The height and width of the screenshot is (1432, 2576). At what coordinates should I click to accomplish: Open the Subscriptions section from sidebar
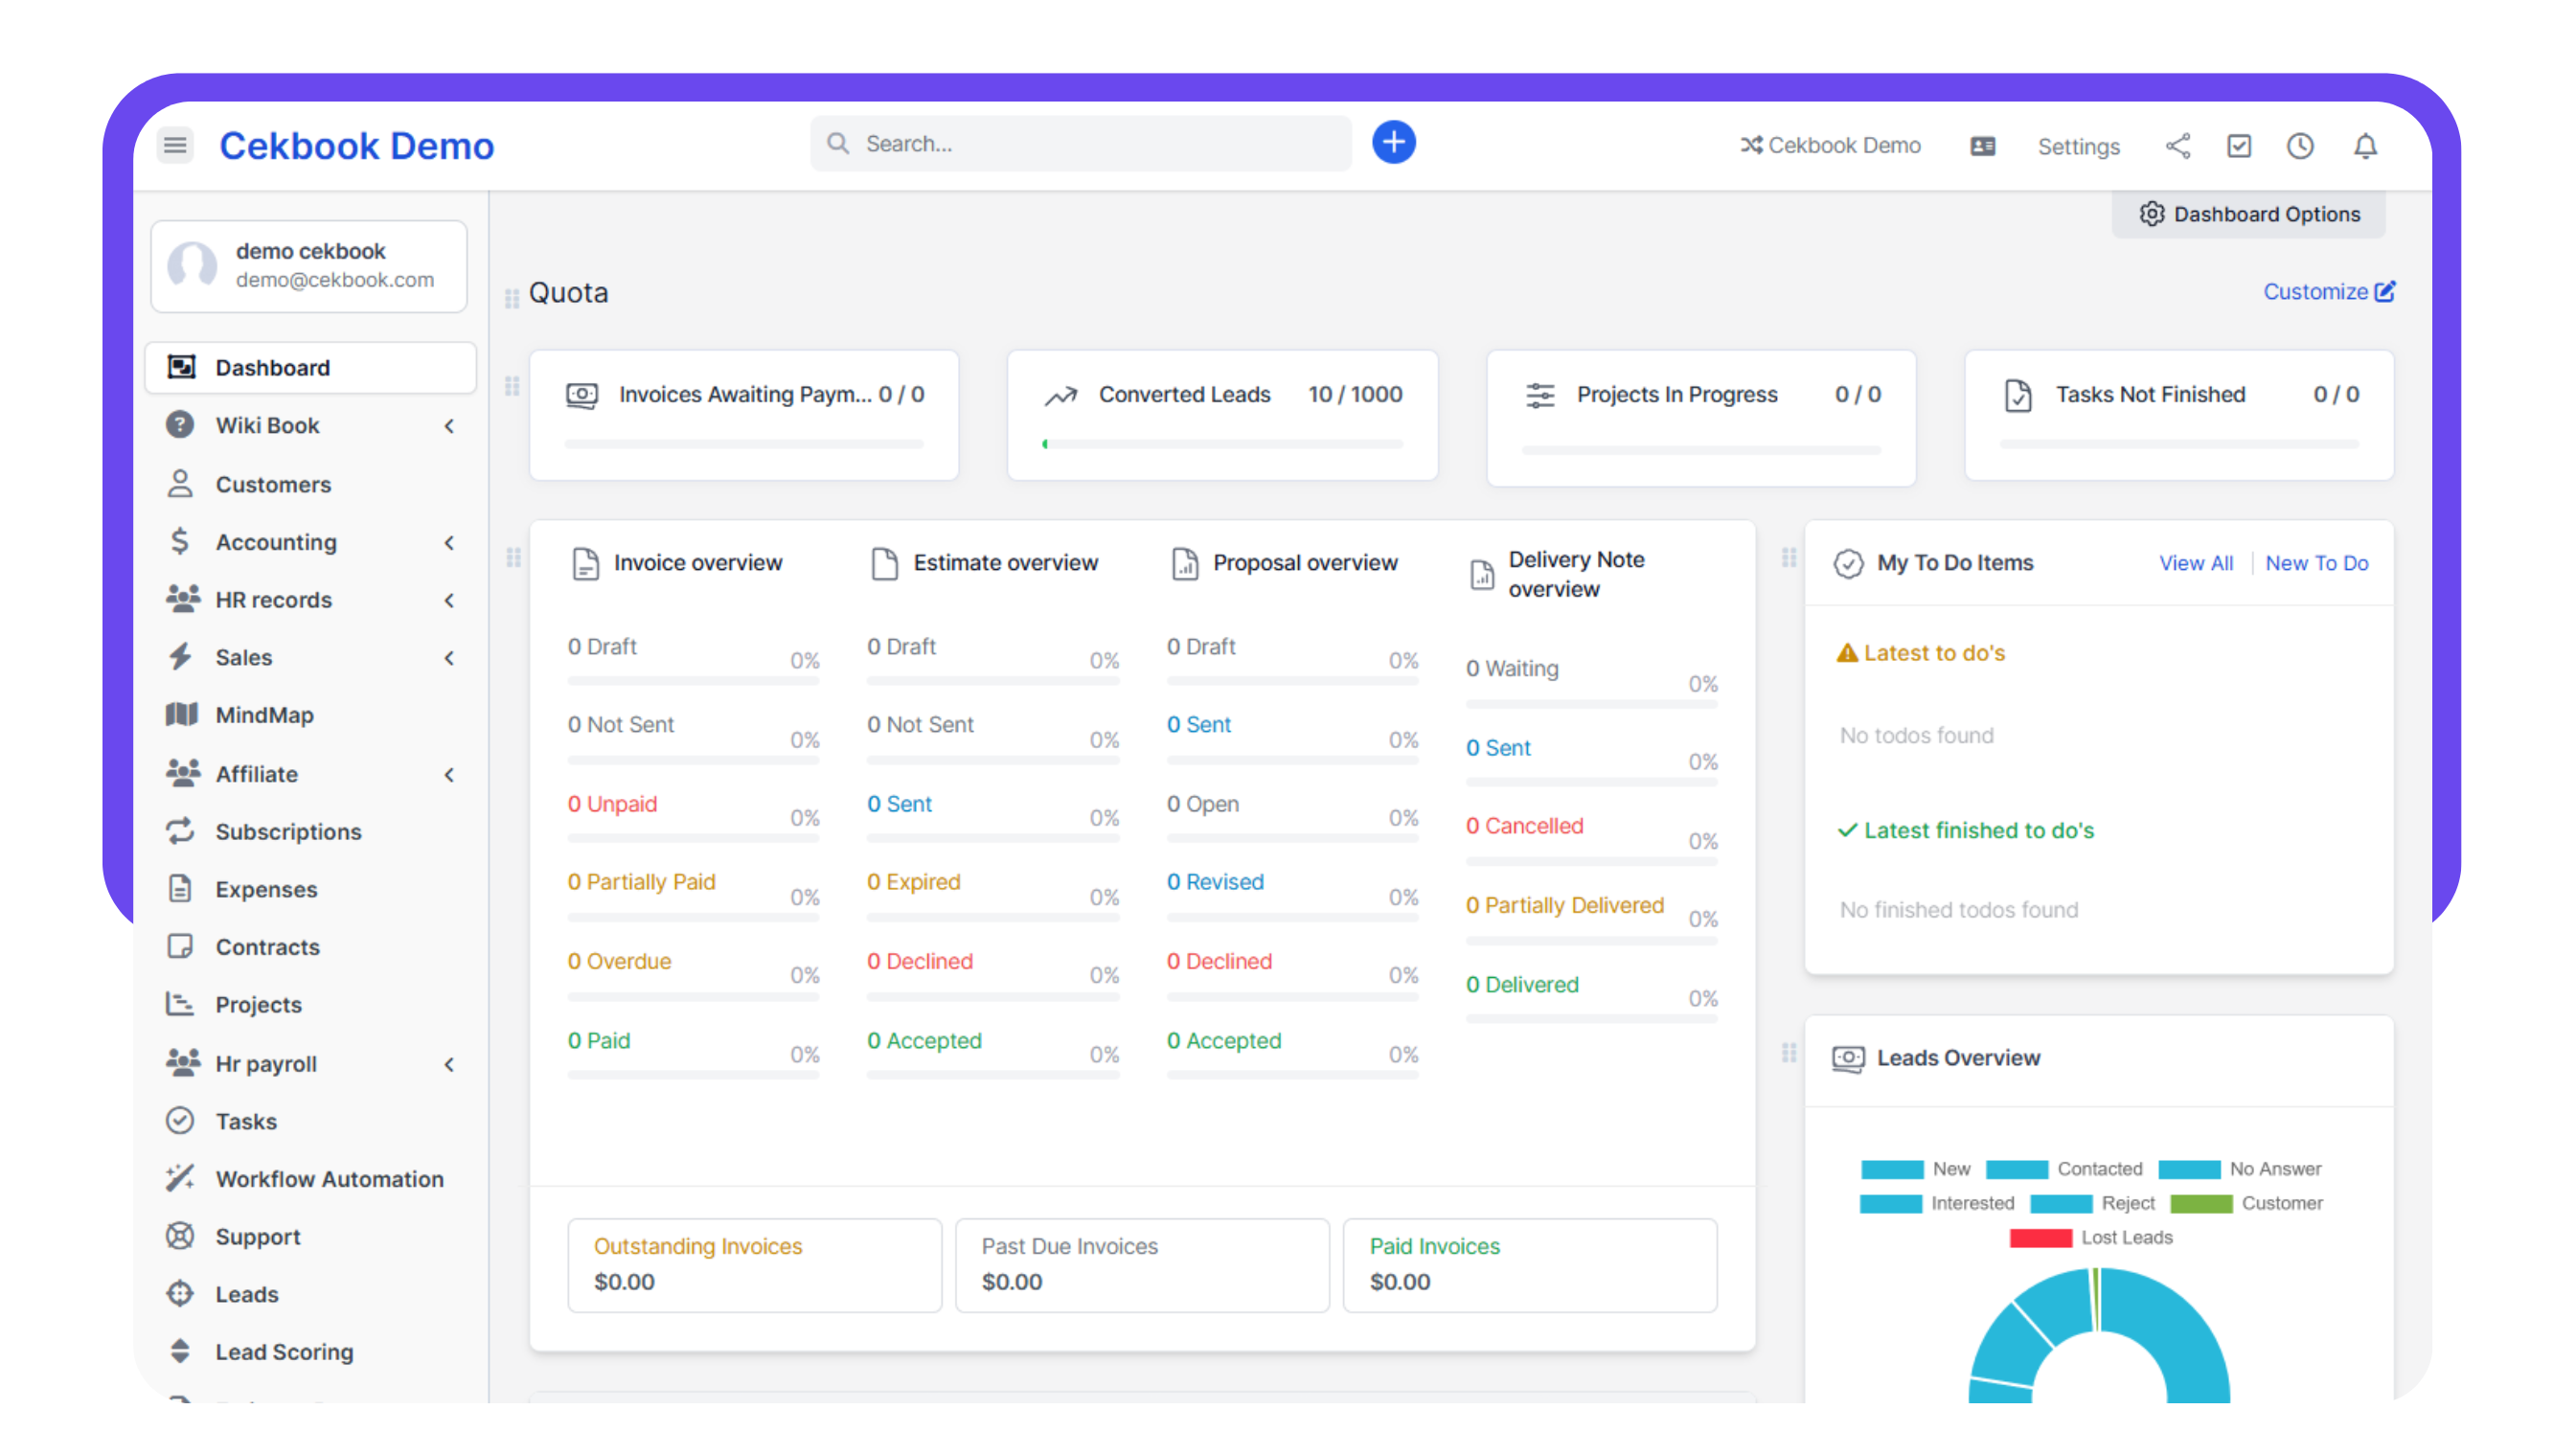289,831
